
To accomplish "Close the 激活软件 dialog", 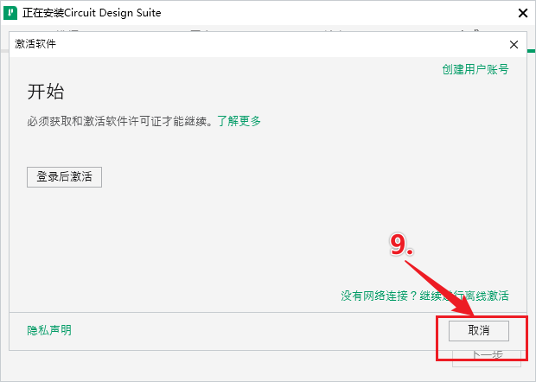I will 514,44.
